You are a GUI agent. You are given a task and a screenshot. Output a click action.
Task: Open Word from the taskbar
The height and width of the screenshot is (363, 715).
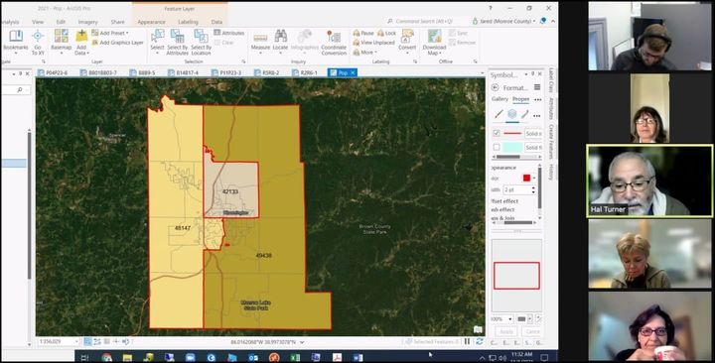coord(357,357)
